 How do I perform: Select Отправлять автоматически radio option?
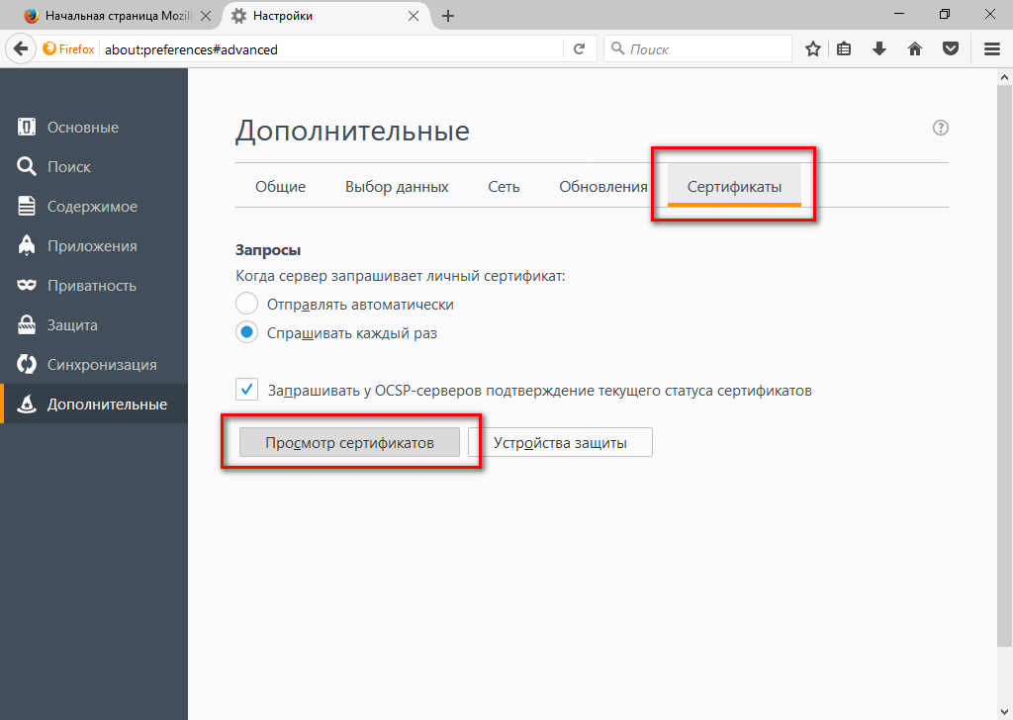(246, 304)
